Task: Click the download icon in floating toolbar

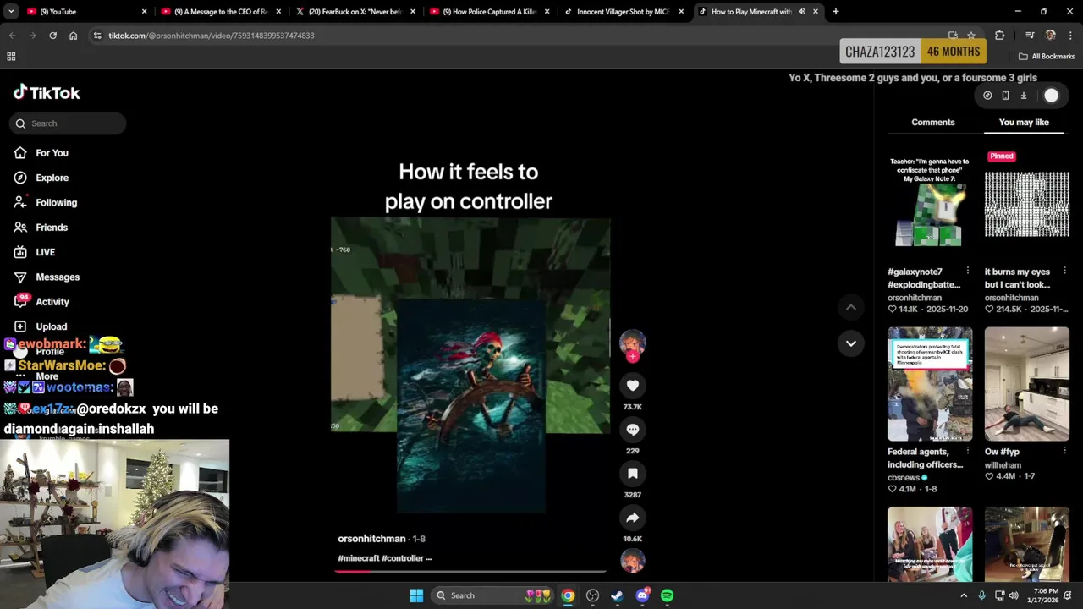Action: 1023,96
